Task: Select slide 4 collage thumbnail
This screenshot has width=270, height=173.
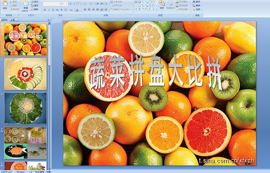Action: (x=25, y=143)
